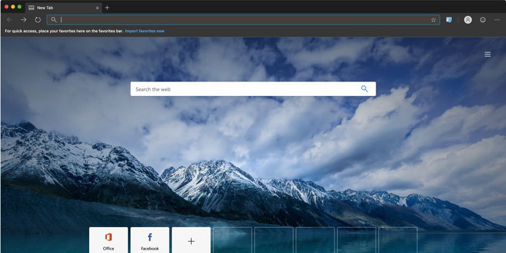
Task: Open the Office quick link tile
Action: click(108, 240)
